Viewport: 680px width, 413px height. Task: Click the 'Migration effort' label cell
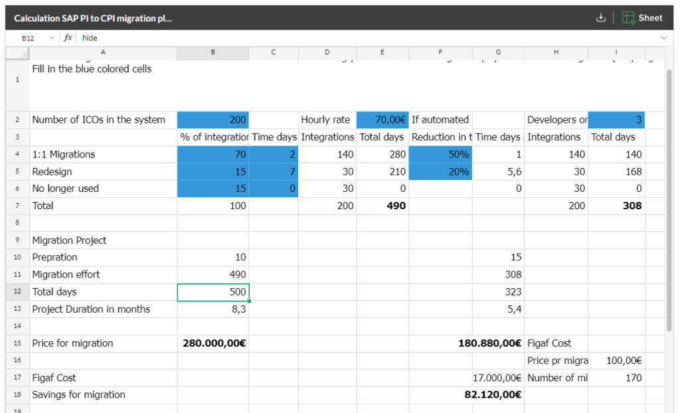103,275
